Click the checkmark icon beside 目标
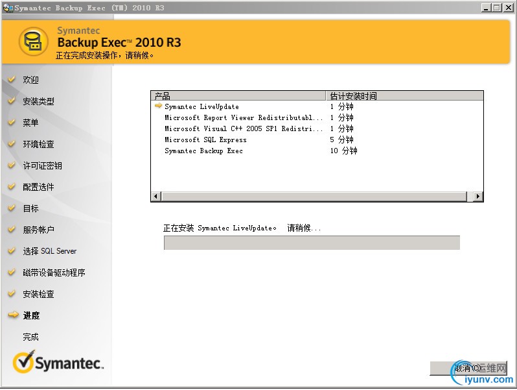Image resolution: width=517 pixels, height=390 pixels. pos(12,208)
